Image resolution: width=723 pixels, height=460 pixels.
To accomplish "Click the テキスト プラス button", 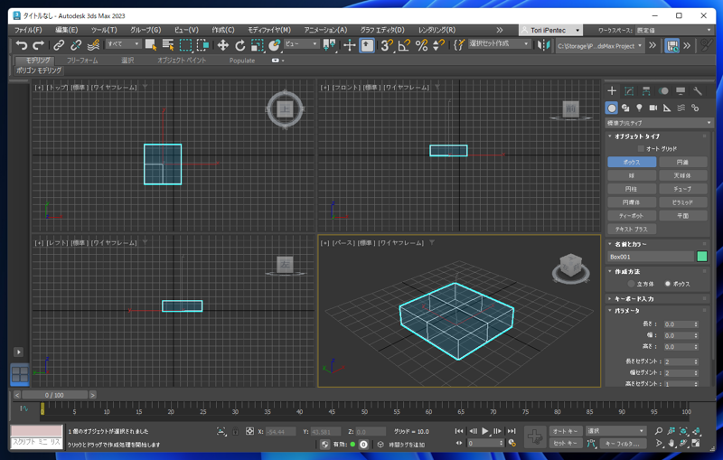I will [x=631, y=229].
